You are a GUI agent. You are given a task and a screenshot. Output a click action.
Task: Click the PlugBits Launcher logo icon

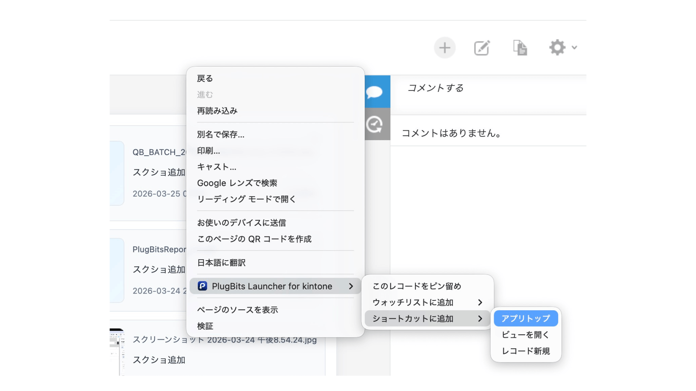(202, 286)
